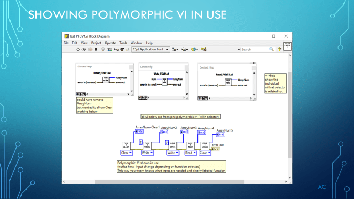Select the ArrayNum-Clear1 indicator terminal
Viewport: 354px width, 199px height.
tap(139, 132)
